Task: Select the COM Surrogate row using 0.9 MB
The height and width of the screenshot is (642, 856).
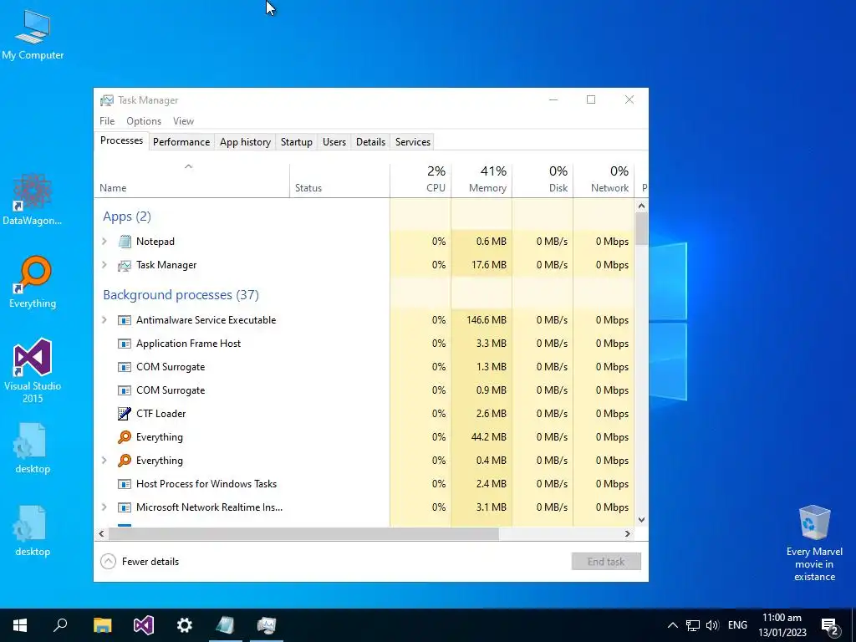Action: pyautogui.click(x=364, y=390)
